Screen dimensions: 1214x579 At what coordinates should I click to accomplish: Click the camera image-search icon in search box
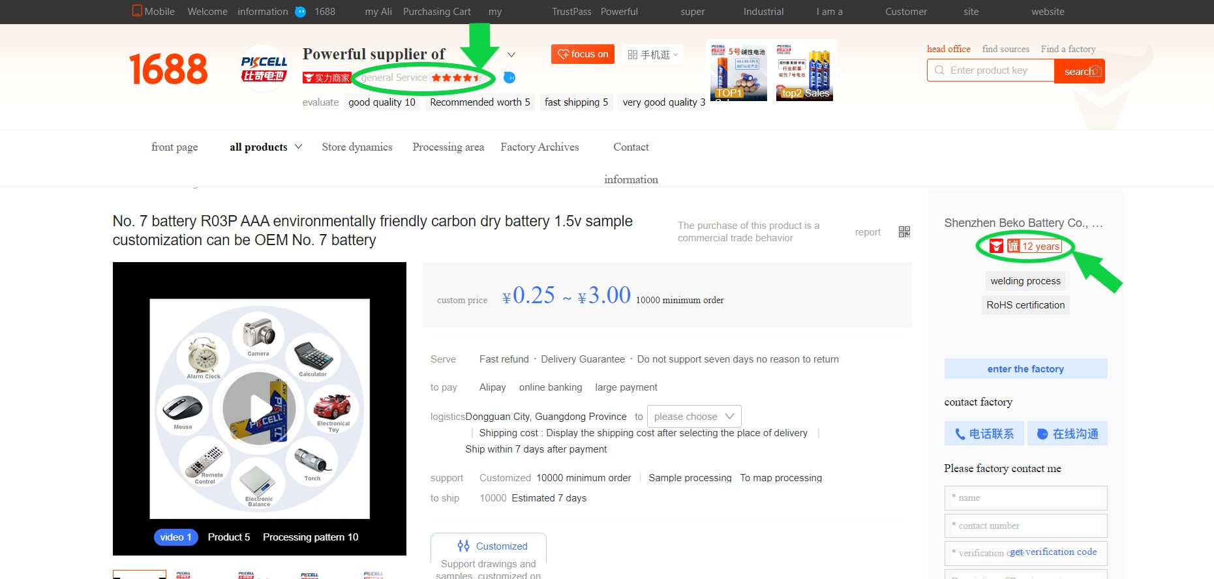pyautogui.click(x=1096, y=71)
